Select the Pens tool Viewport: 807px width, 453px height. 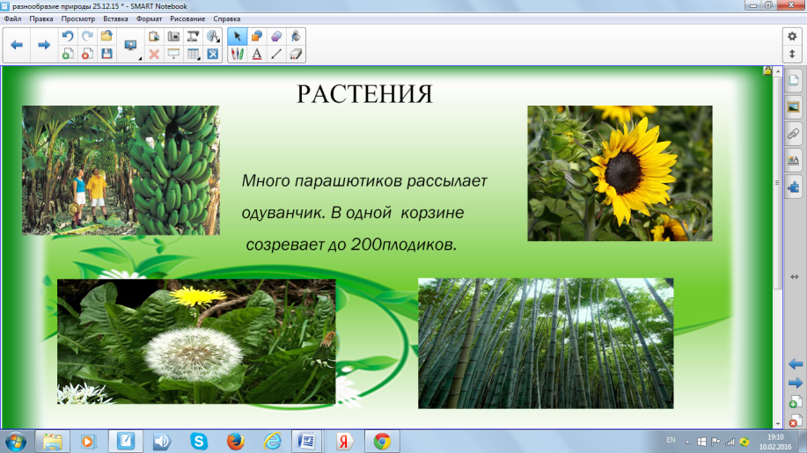pos(237,54)
